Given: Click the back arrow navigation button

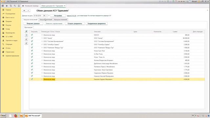Looking at the screenshot, I should 24,10.
